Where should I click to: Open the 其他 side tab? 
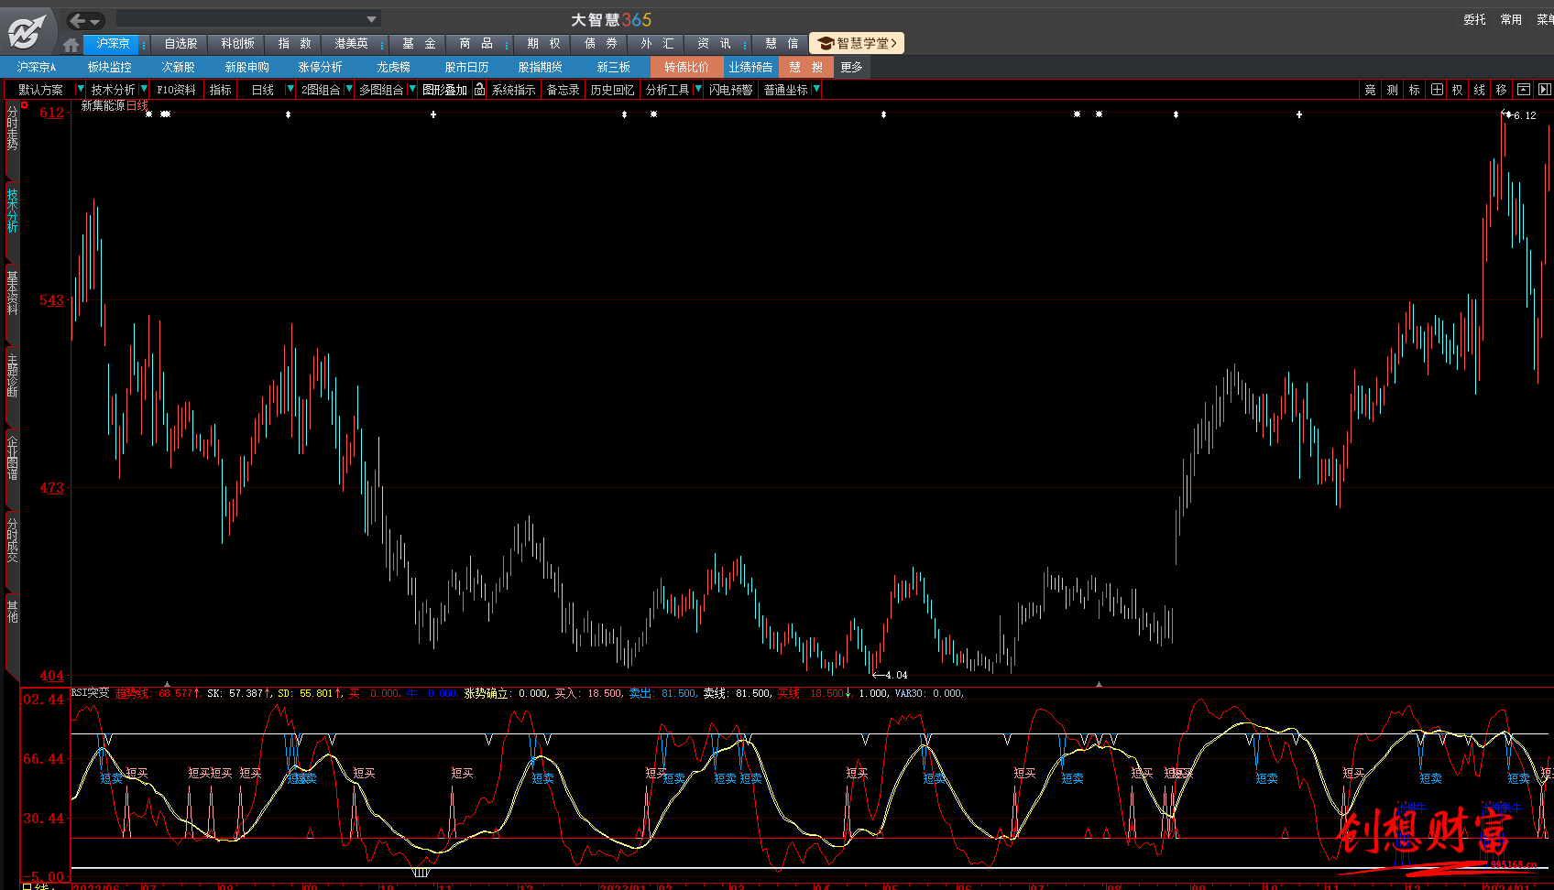coord(12,611)
